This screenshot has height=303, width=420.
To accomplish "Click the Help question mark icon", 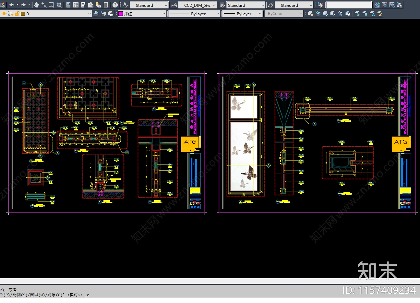I will pyautogui.click(x=115, y=5).
